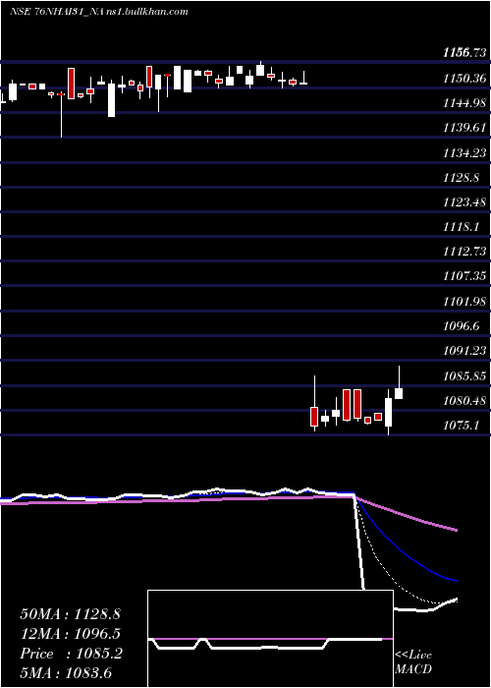491x688 pixels.
Task: Click the 1128.8 price axis label
Action: [x=462, y=177]
